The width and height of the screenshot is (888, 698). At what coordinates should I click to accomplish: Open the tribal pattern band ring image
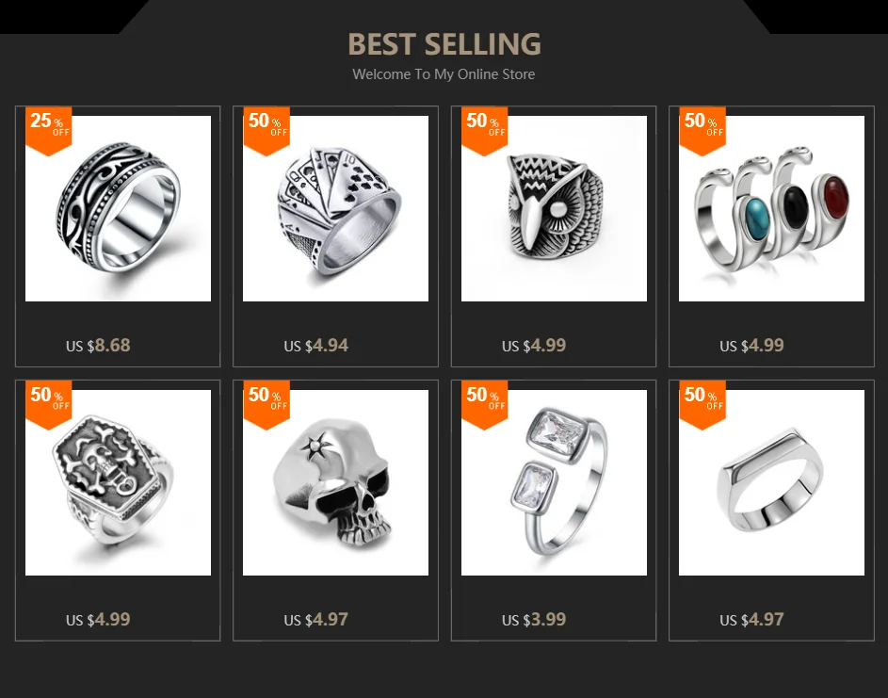click(x=118, y=208)
